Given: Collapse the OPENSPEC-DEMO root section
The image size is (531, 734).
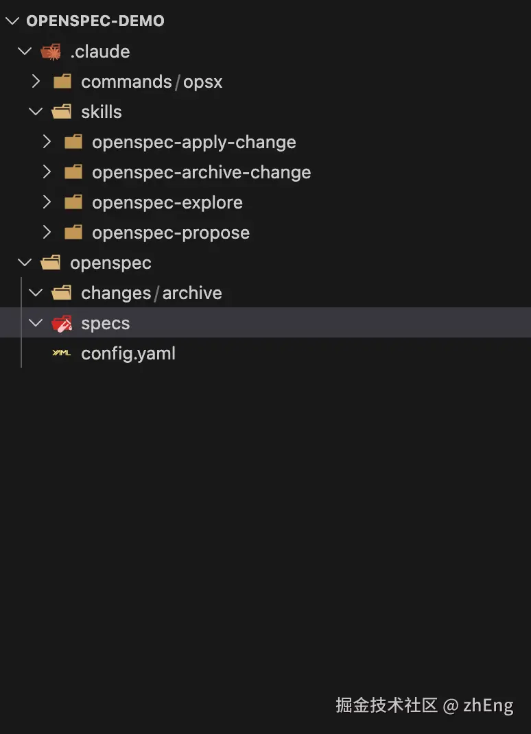Looking at the screenshot, I should [x=12, y=21].
